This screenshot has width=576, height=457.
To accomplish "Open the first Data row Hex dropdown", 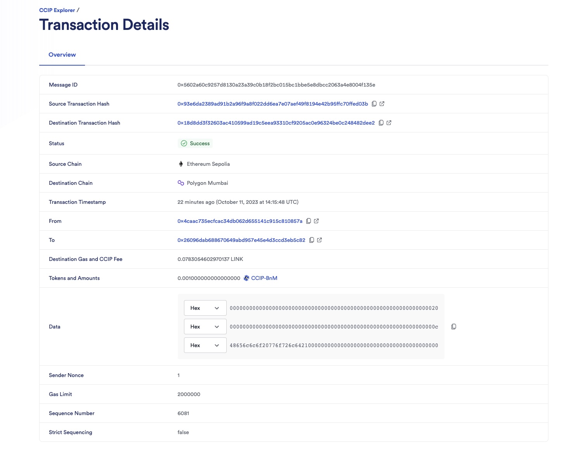I will 205,308.
